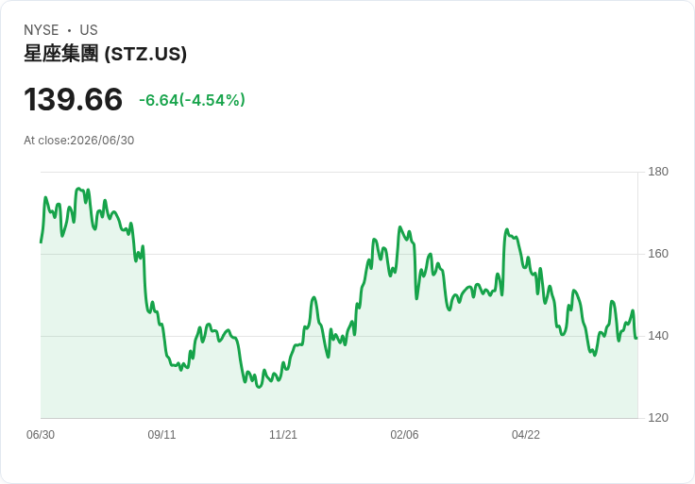Image resolution: width=695 pixels, height=484 pixels.
Task: Click the chart line's final endpoint at right
Action: 637,338
